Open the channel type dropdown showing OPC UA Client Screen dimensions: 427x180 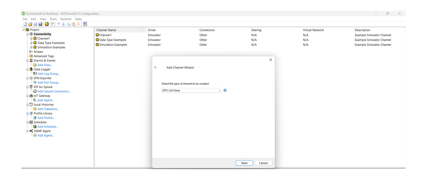tap(192, 90)
